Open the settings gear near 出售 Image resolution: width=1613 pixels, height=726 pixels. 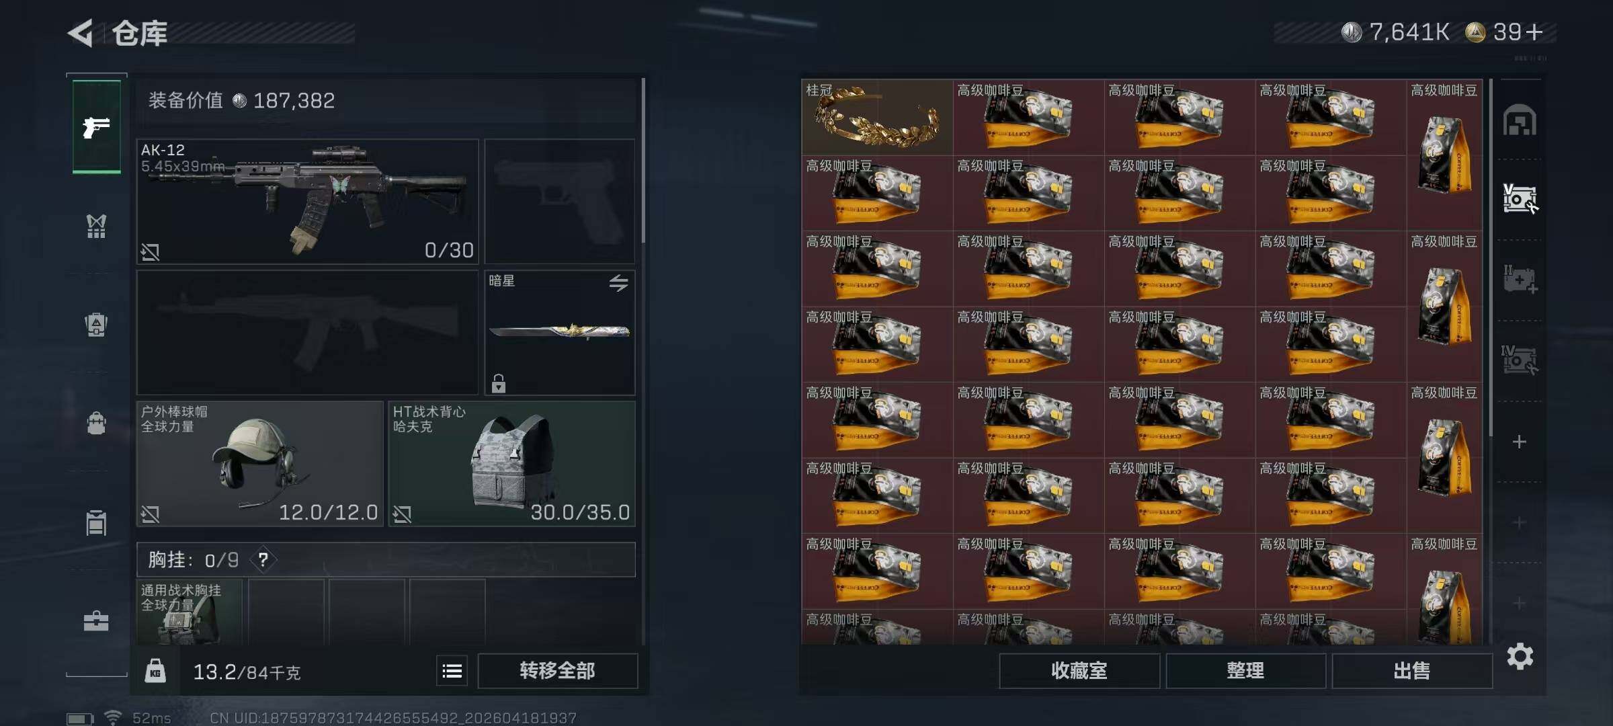pyautogui.click(x=1520, y=656)
